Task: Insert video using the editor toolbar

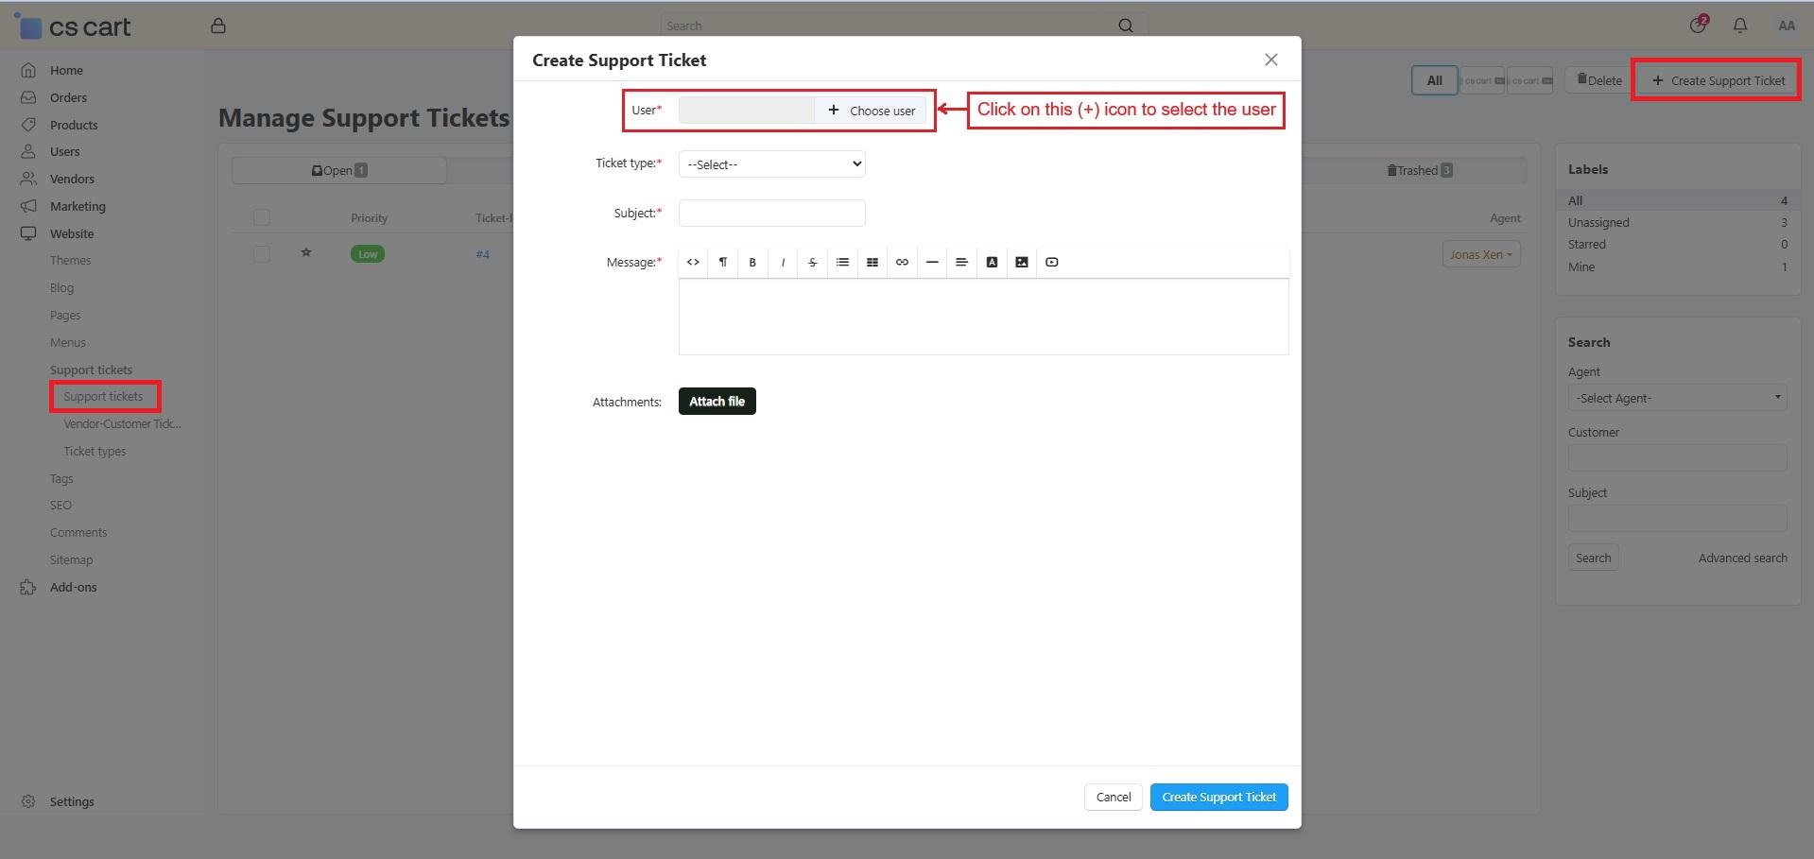Action: click(x=1051, y=263)
